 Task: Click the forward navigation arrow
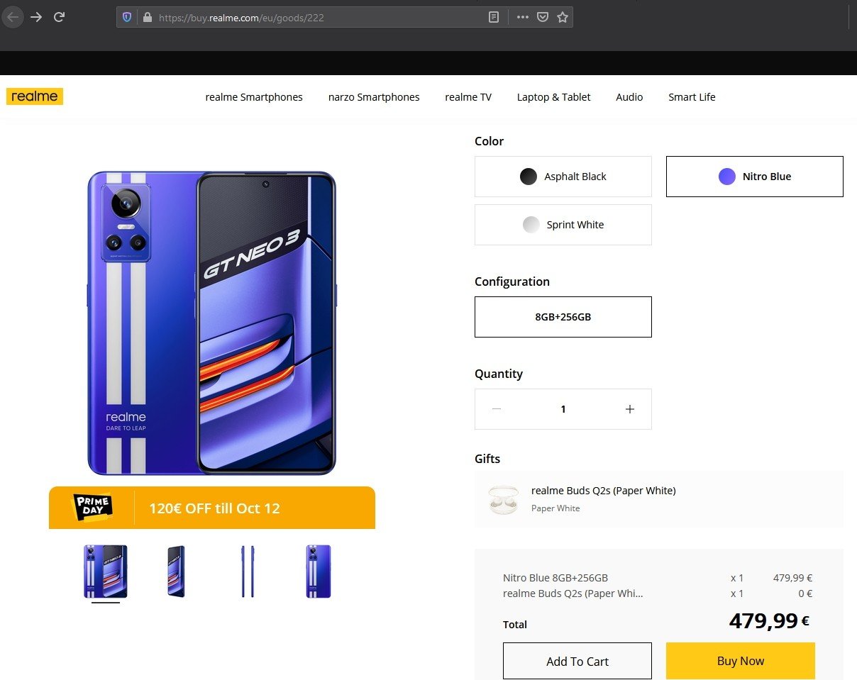(x=36, y=17)
